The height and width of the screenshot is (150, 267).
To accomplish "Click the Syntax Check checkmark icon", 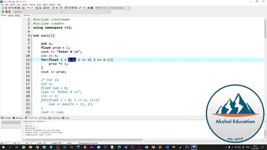I will [80, 8].
